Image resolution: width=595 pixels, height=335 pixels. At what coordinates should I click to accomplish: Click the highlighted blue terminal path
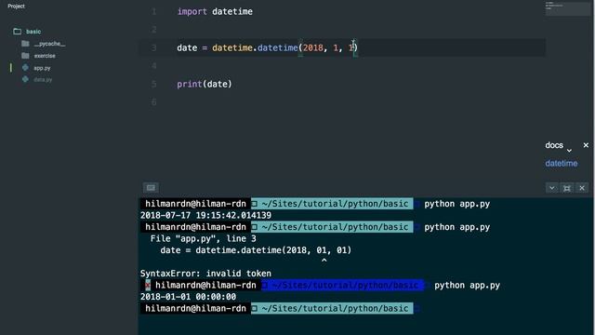tap(342, 286)
